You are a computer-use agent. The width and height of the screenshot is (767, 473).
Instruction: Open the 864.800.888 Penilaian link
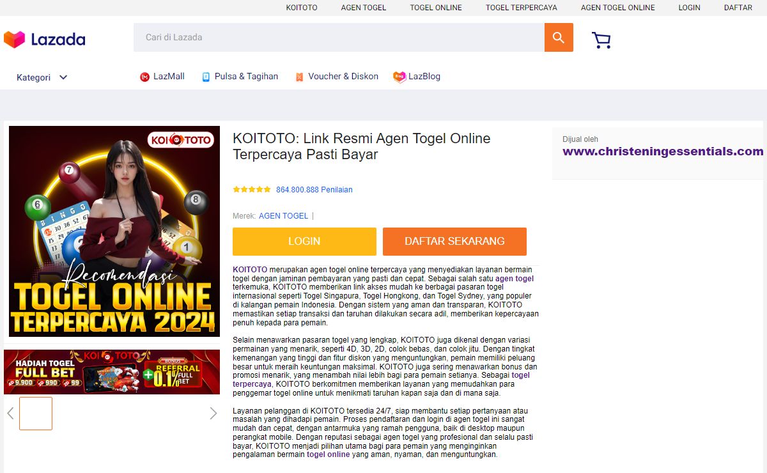pos(314,190)
